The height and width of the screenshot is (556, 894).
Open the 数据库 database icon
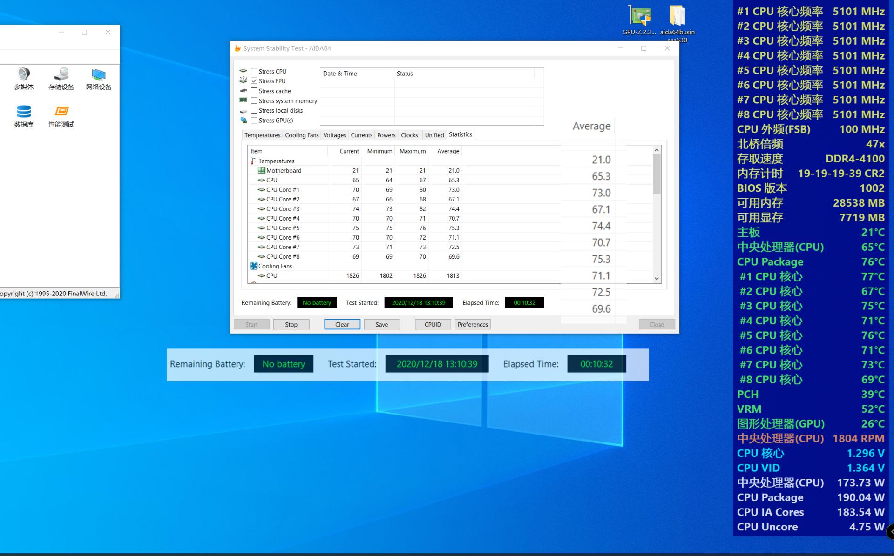[24, 112]
